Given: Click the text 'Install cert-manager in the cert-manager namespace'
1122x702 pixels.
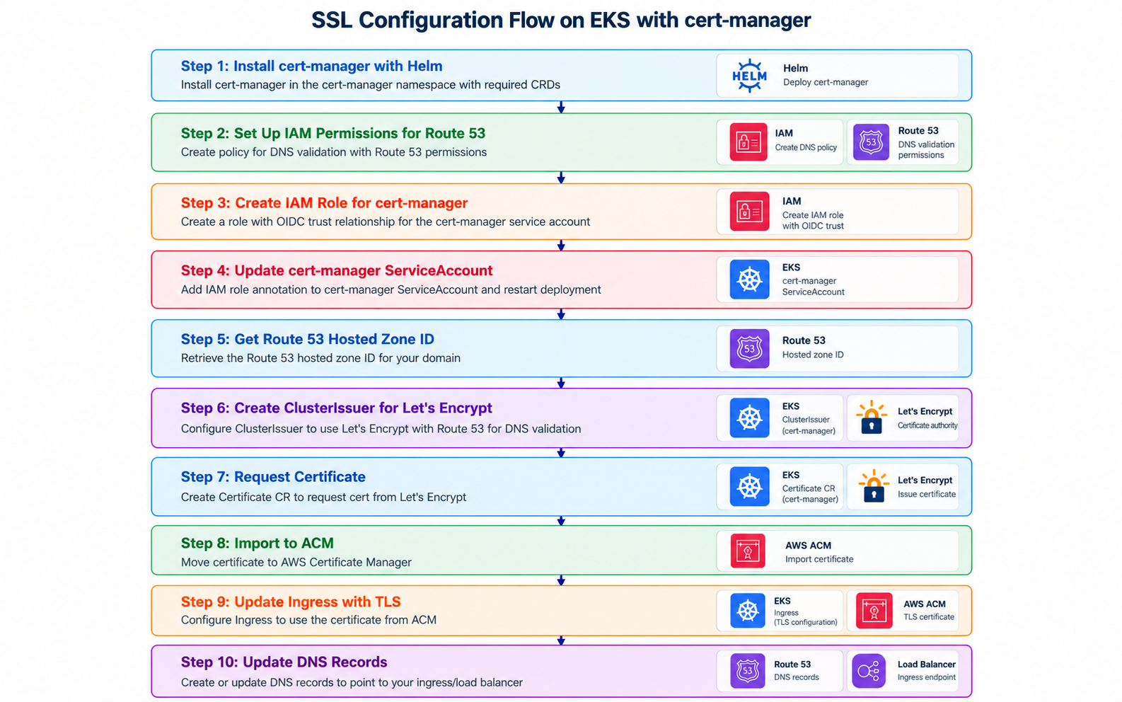Looking at the screenshot, I should tap(371, 85).
